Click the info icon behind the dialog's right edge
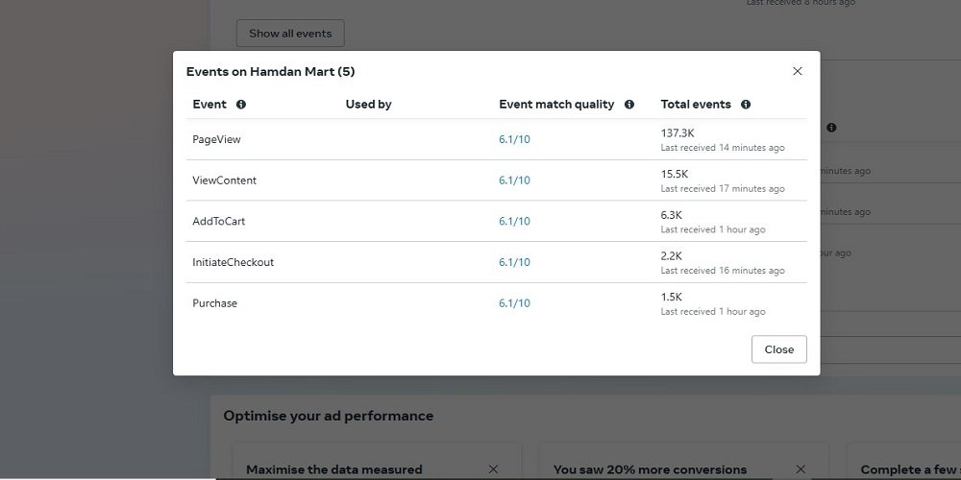 point(831,128)
